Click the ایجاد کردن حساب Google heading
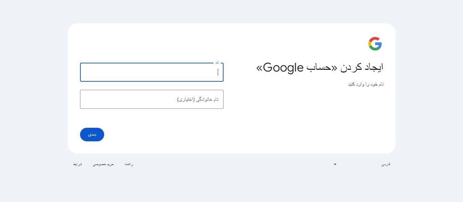This screenshot has height=202, width=463. pyautogui.click(x=320, y=67)
